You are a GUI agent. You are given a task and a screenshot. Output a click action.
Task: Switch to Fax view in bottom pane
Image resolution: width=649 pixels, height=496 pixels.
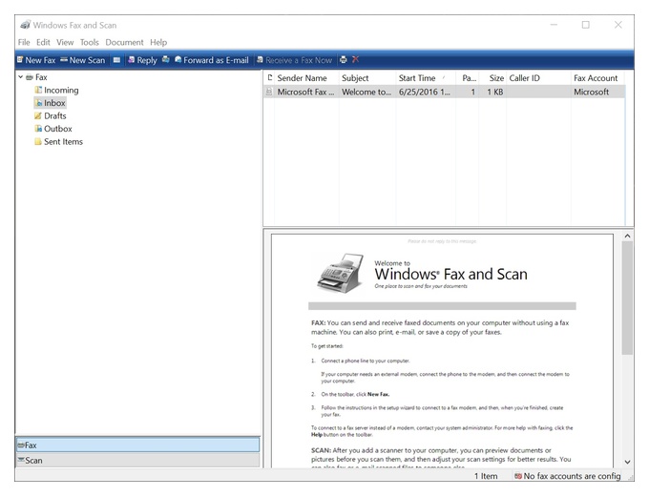[137, 445]
